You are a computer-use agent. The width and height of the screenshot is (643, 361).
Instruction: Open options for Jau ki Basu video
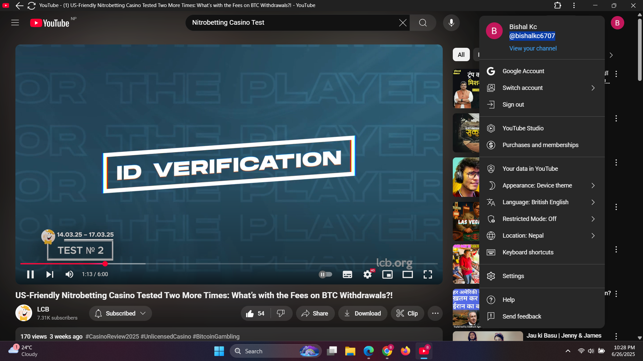[616, 336]
